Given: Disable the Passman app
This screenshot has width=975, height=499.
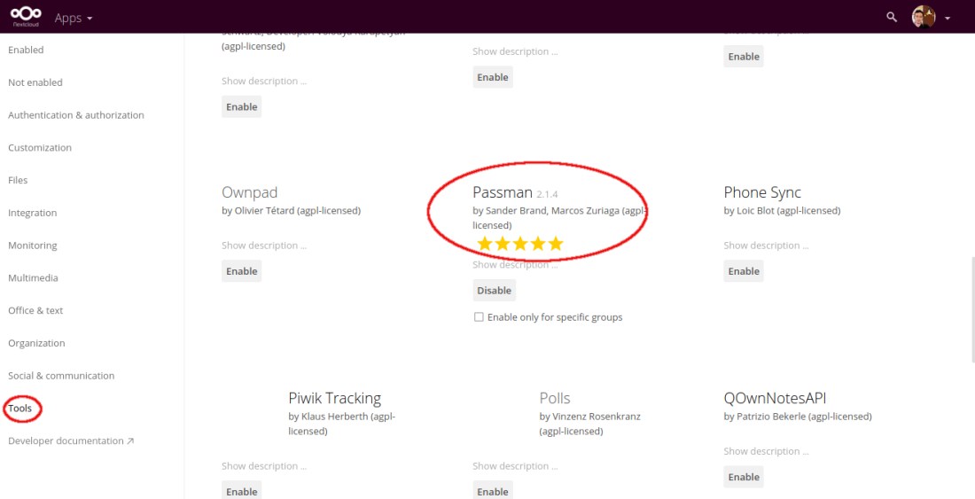Looking at the screenshot, I should (494, 291).
